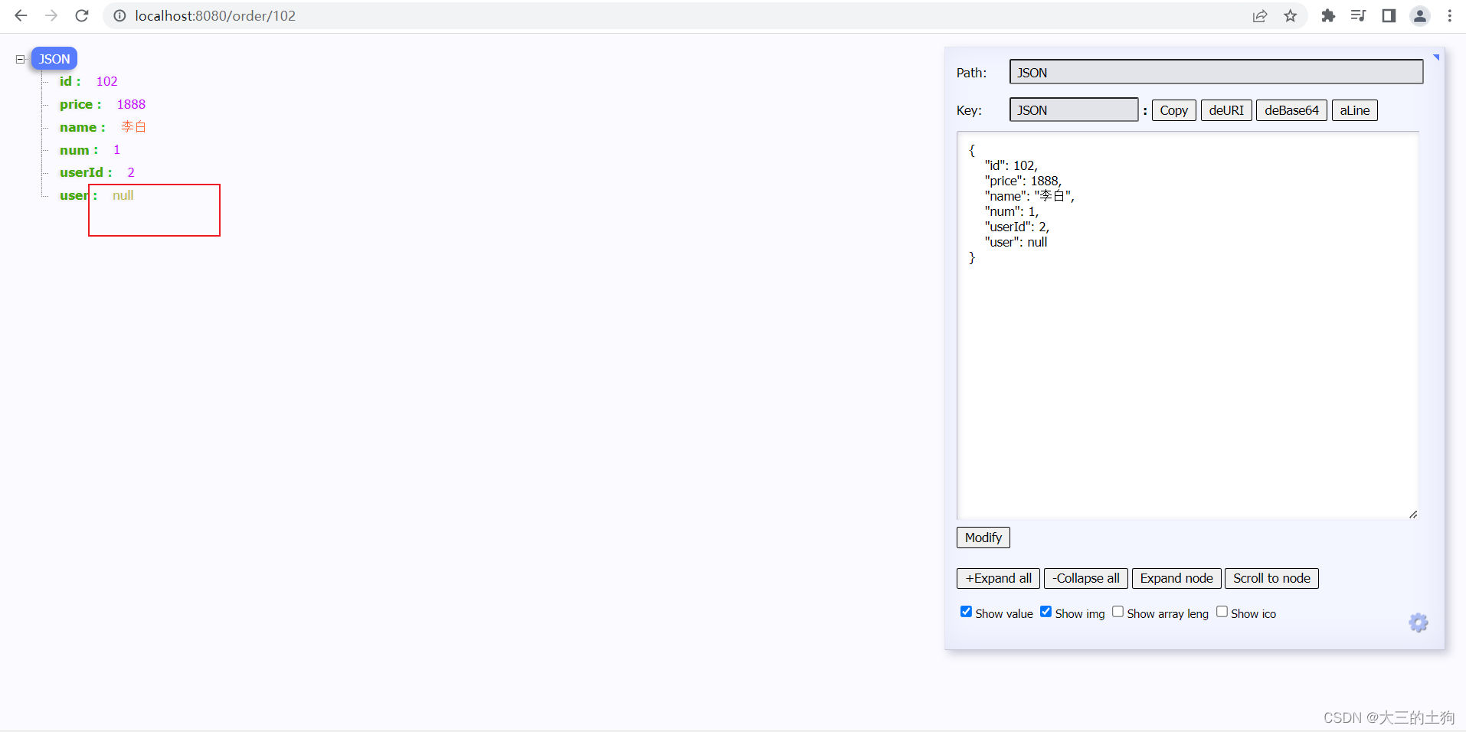Go back to the previous page
The height and width of the screenshot is (732, 1466).
(x=21, y=15)
